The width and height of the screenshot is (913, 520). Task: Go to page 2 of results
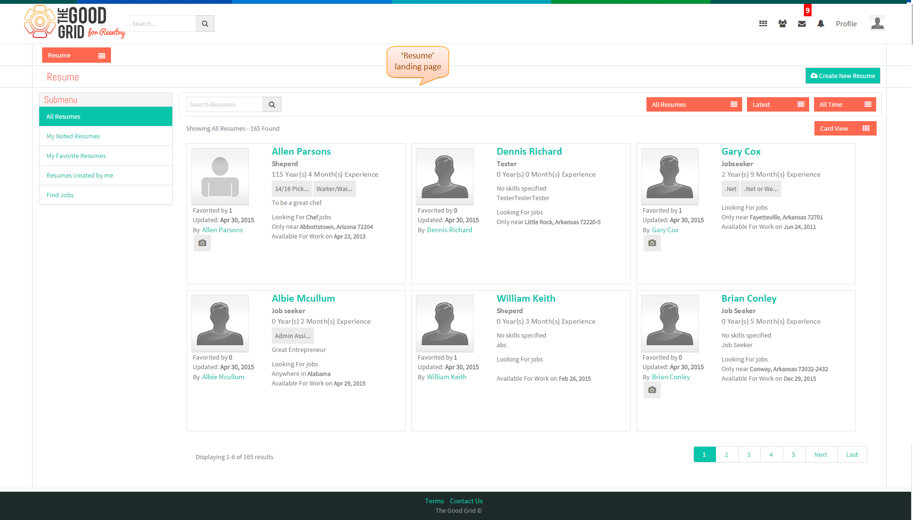point(726,454)
